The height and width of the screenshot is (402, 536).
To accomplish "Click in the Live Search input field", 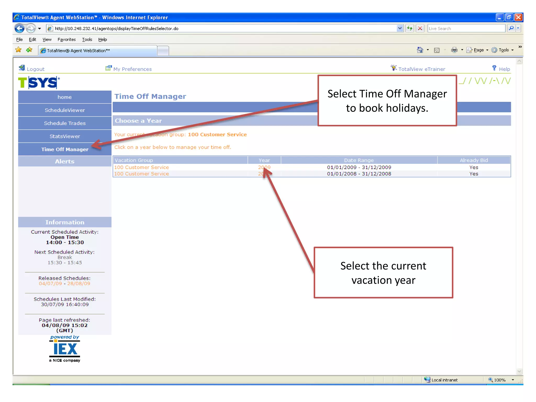I will (466, 28).
